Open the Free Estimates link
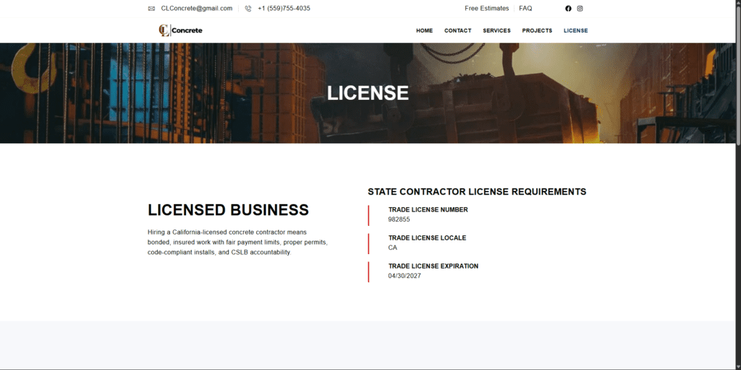741x370 pixels. point(487,9)
